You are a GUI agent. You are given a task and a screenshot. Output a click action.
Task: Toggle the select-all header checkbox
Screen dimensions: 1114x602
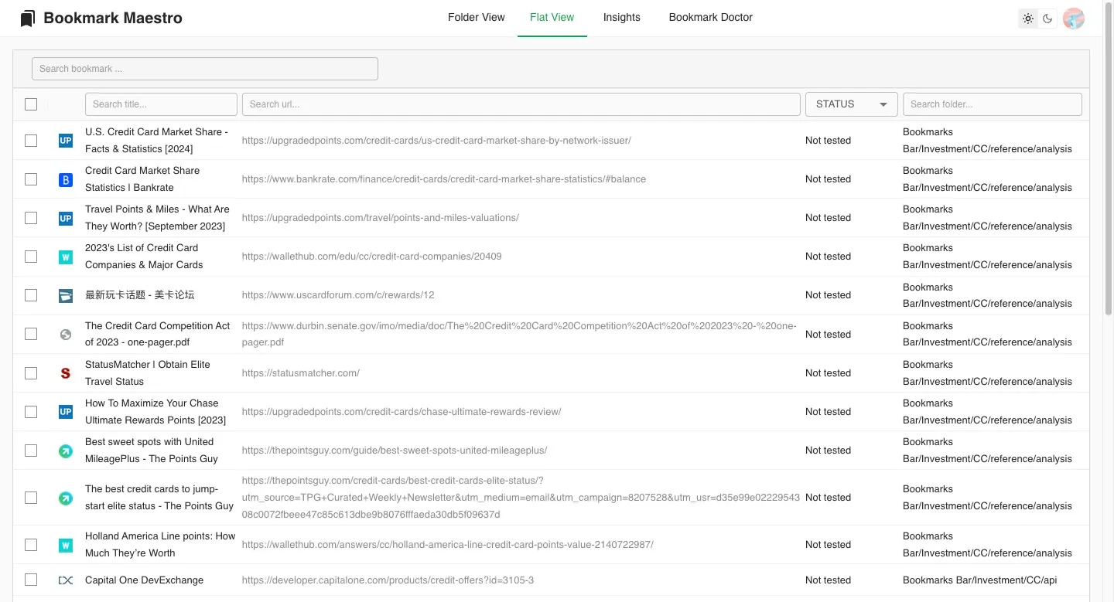(31, 104)
